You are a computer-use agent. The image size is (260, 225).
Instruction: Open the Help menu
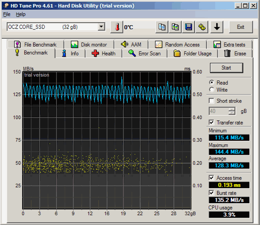coord(21,14)
